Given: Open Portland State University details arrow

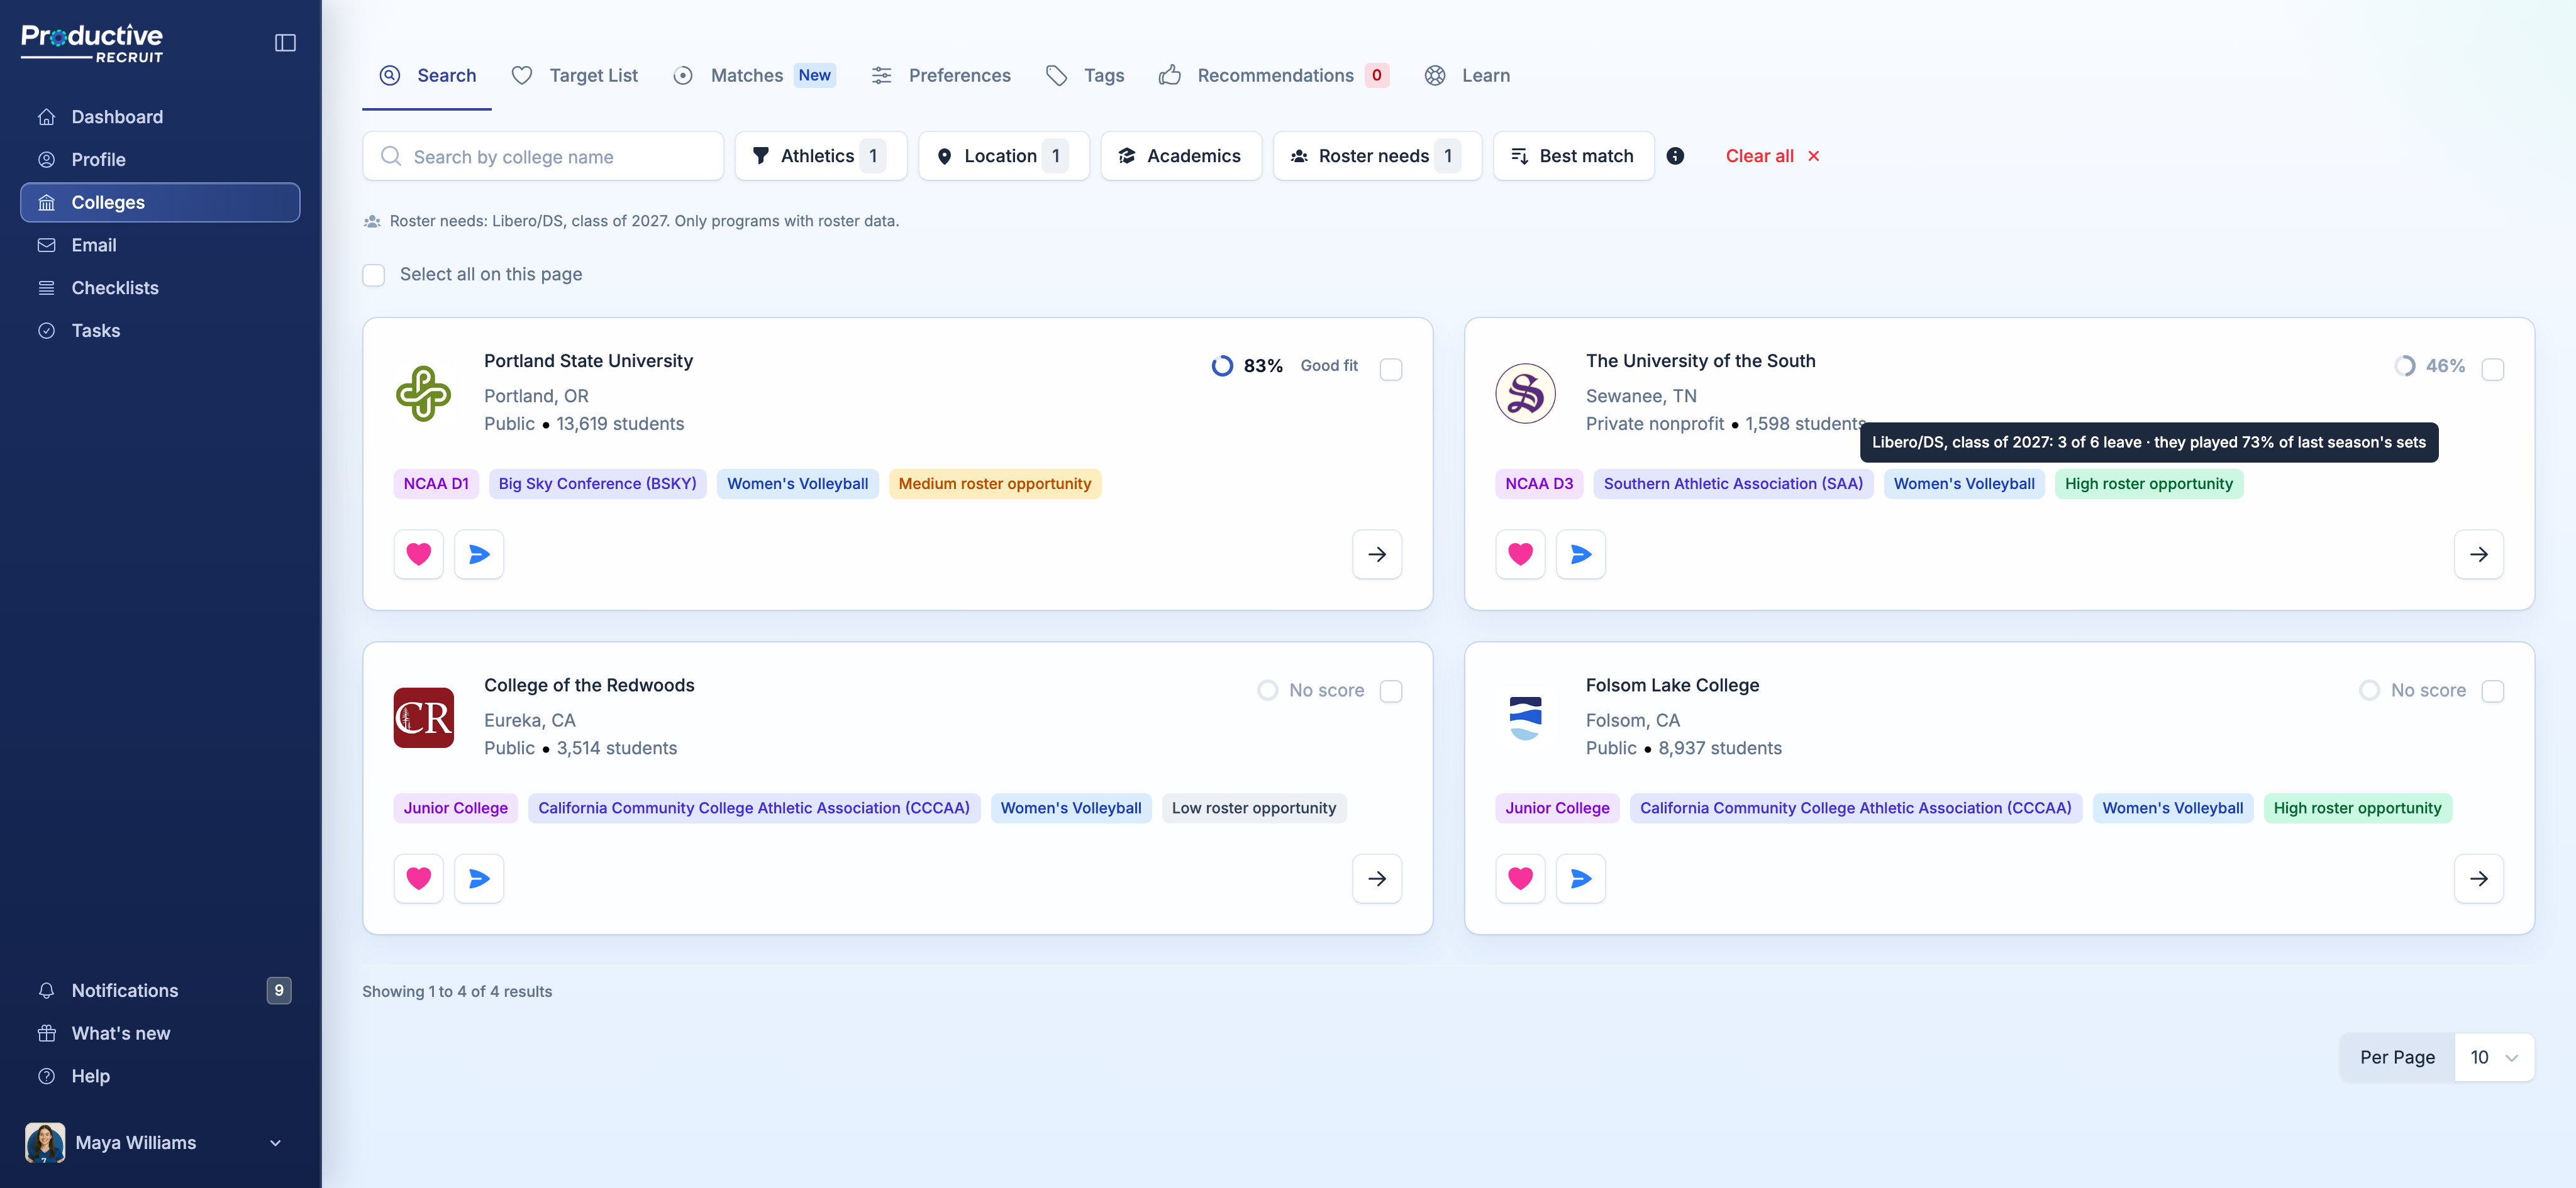Looking at the screenshot, I should (1377, 554).
